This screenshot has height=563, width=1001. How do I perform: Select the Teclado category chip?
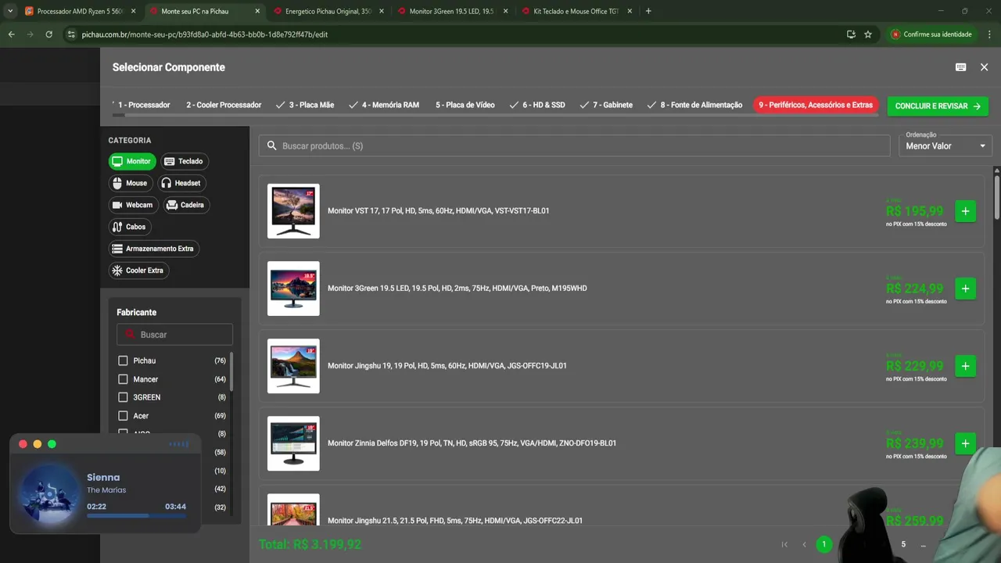coord(185,161)
